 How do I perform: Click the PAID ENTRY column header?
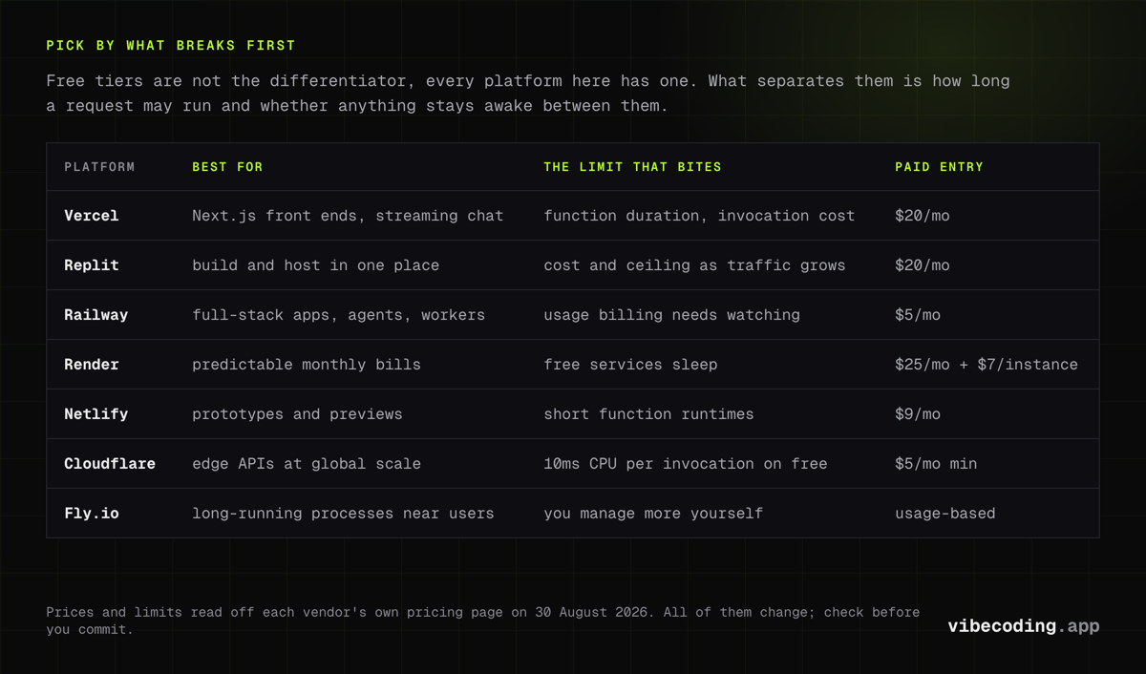click(939, 167)
